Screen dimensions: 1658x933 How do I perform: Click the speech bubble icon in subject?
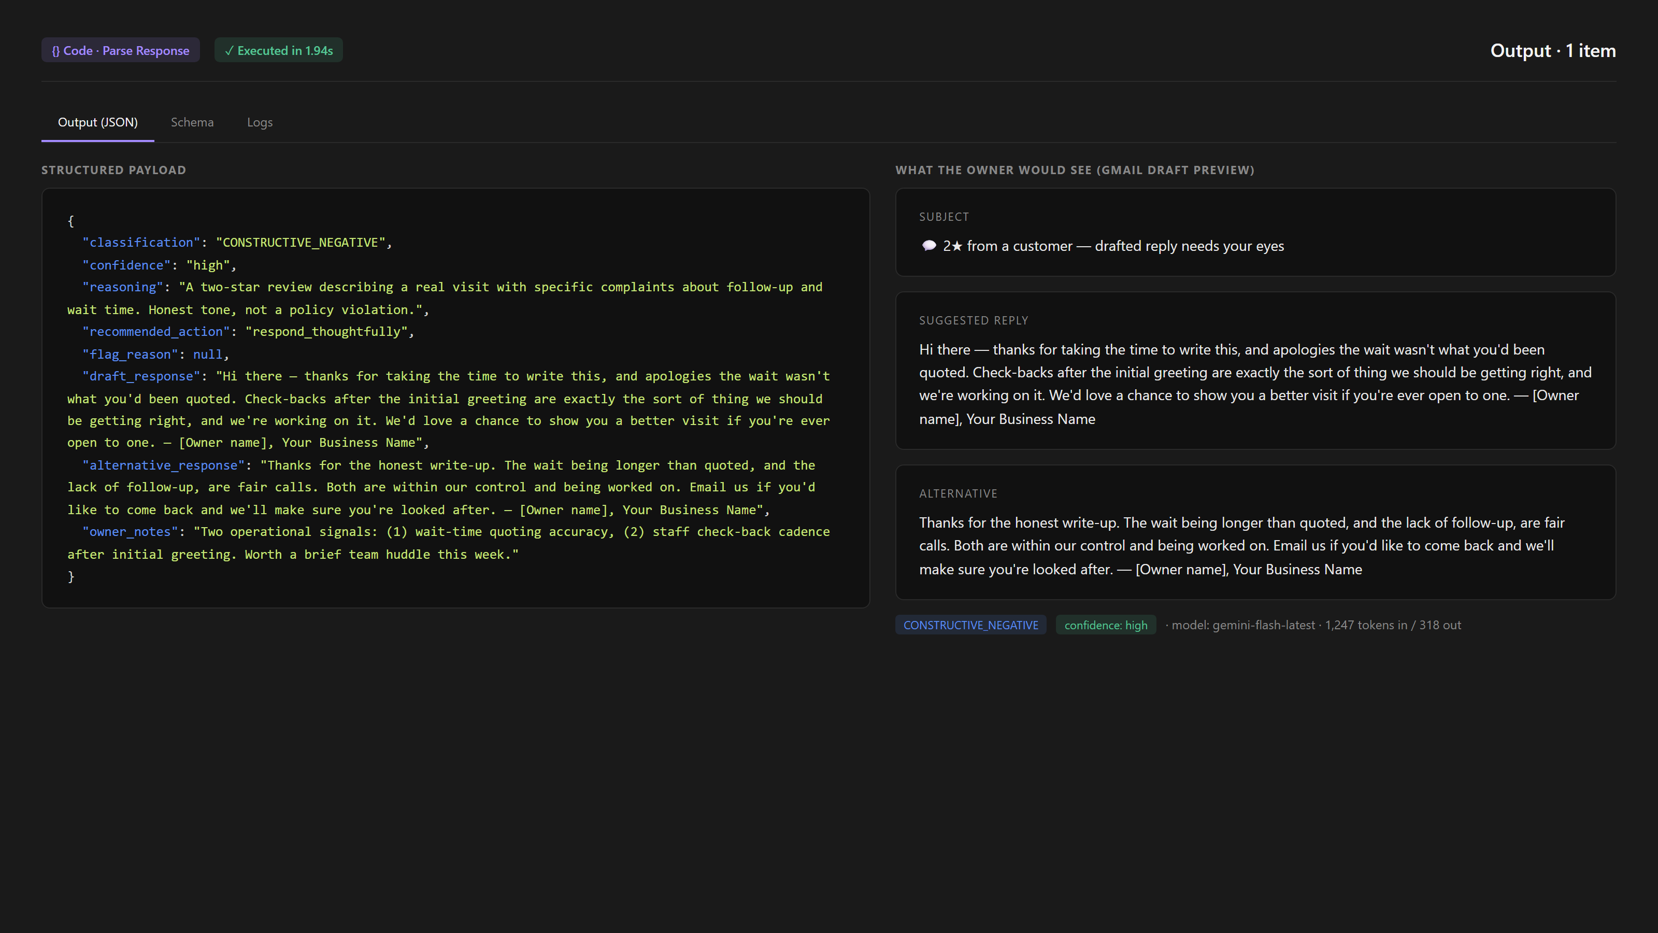(929, 246)
